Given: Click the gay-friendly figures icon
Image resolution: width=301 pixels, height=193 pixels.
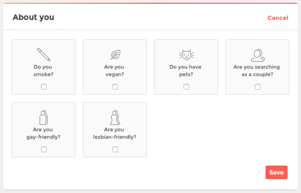Looking at the screenshot, I should [x=44, y=117].
